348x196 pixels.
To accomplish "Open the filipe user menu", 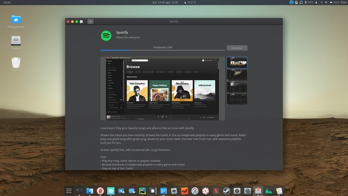I will [x=344, y=2].
